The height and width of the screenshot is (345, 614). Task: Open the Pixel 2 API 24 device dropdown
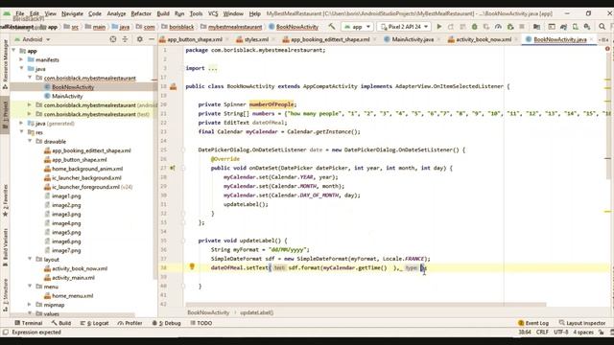pyautogui.click(x=404, y=27)
